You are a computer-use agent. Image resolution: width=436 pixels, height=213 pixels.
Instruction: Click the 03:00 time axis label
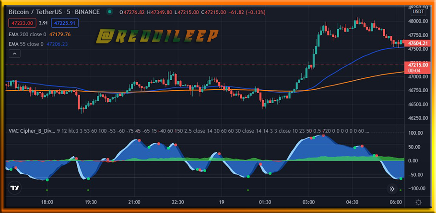308,202
